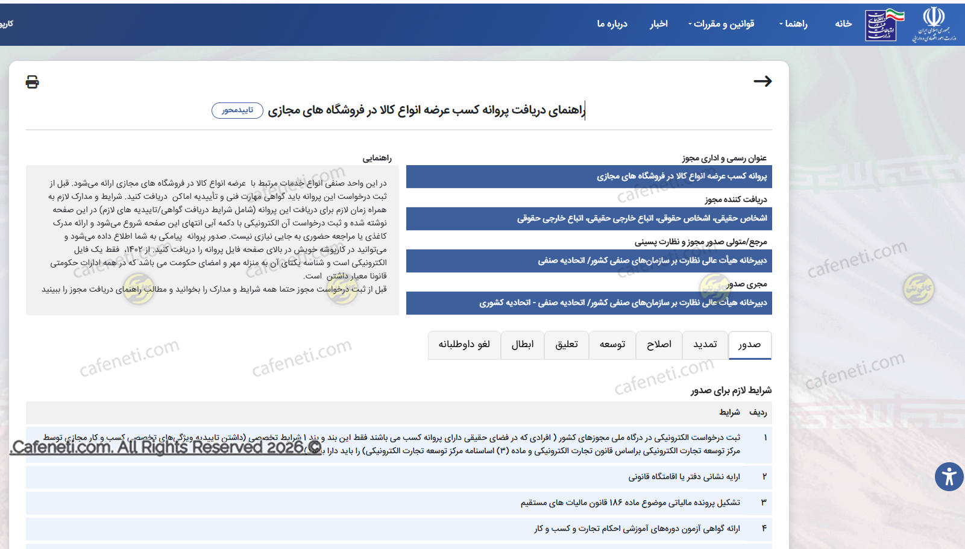The image size is (965, 549).
Task: Click the Islamic Republic emblem logo
Action: coord(934,25)
